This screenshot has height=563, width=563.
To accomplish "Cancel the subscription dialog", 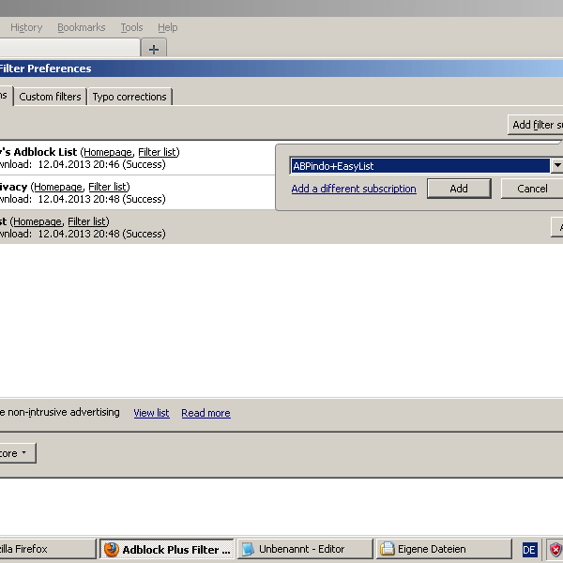I will (x=532, y=189).
